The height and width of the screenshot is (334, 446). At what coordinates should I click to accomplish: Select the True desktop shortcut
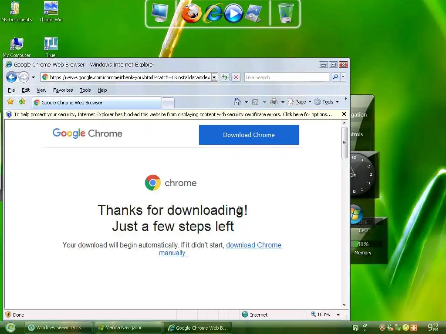coord(51,47)
